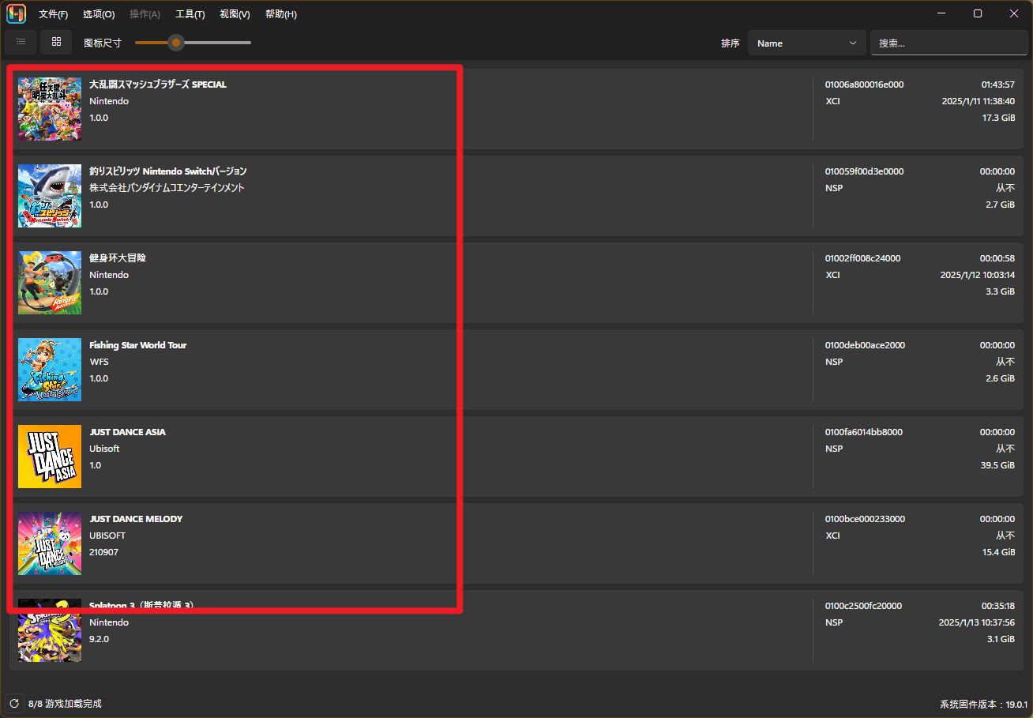Click the title JUST DANCE ASIA

pos(128,432)
